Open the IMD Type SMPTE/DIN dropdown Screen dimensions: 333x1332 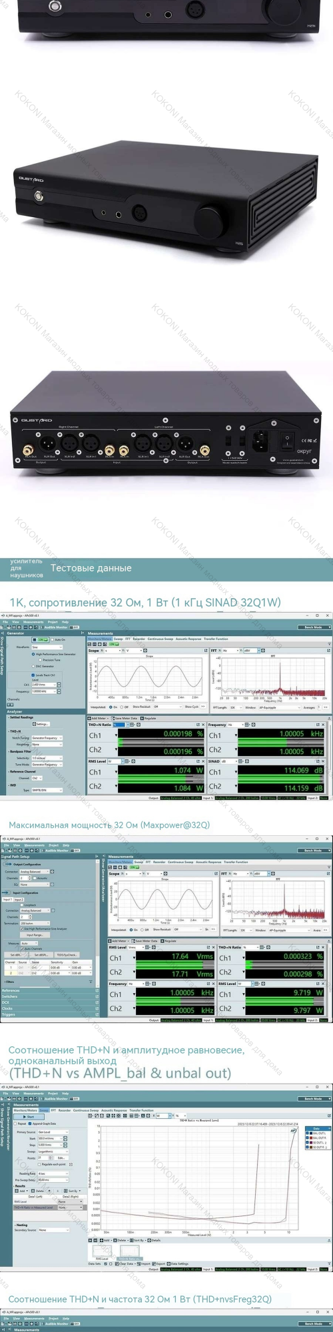[47, 790]
